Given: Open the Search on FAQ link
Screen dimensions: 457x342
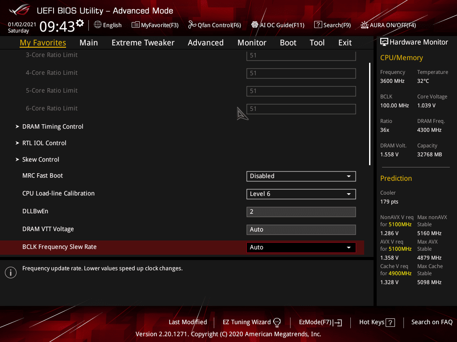Looking at the screenshot, I should (x=432, y=322).
